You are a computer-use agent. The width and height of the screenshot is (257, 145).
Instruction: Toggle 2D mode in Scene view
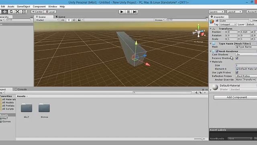pyautogui.click(x=63, y=20)
